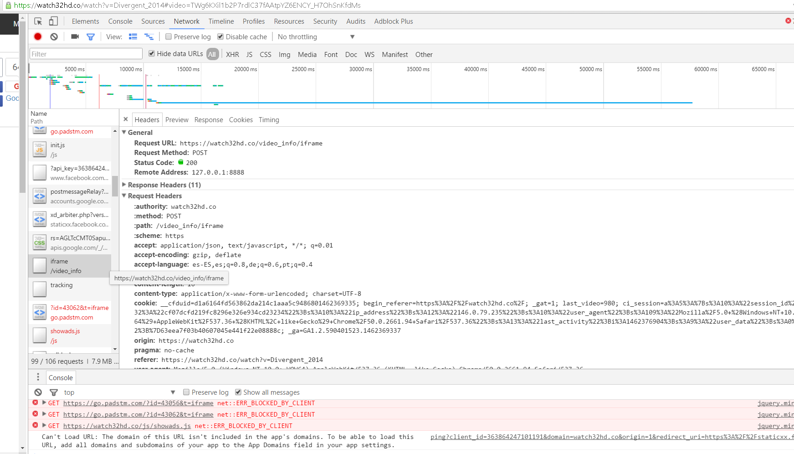Viewport: 794px width, 454px height.
Task: Toggle the device mode icon
Action: pyautogui.click(x=53, y=21)
